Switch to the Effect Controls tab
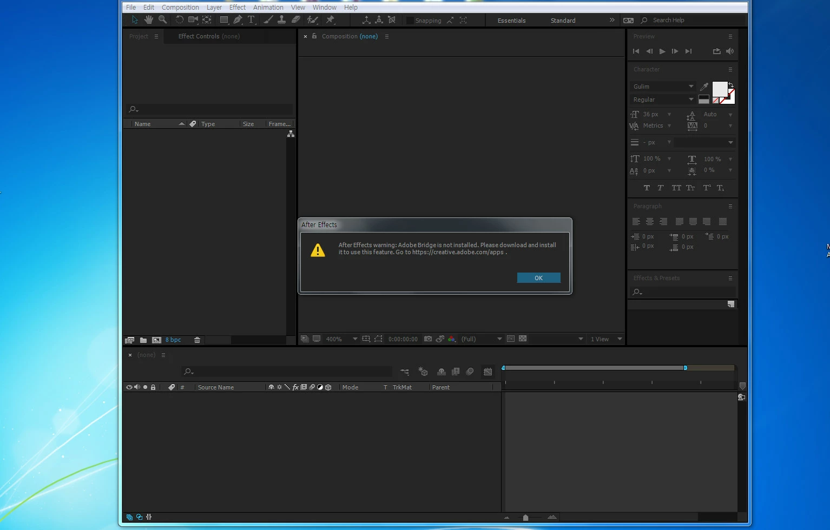 [x=209, y=36]
